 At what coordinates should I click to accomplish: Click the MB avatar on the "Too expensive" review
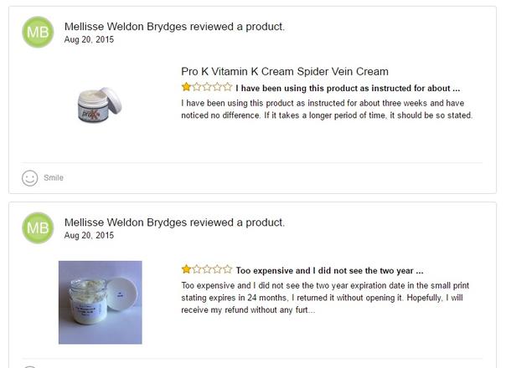[x=38, y=228]
